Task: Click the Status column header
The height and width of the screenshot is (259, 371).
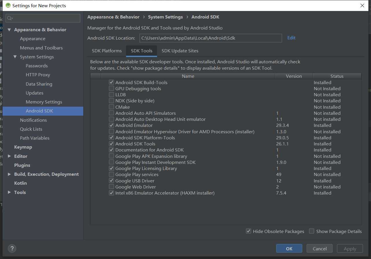Action: (x=337, y=76)
